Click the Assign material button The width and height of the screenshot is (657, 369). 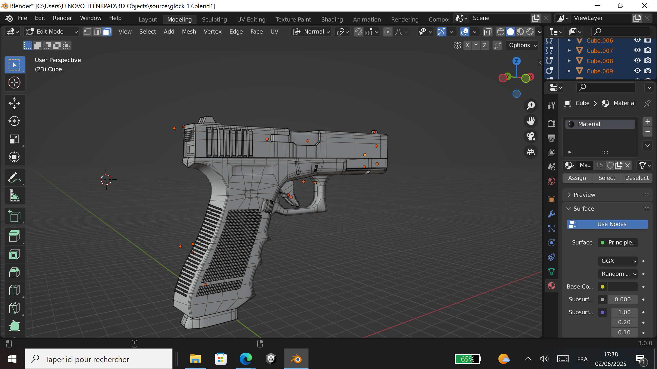click(577, 178)
